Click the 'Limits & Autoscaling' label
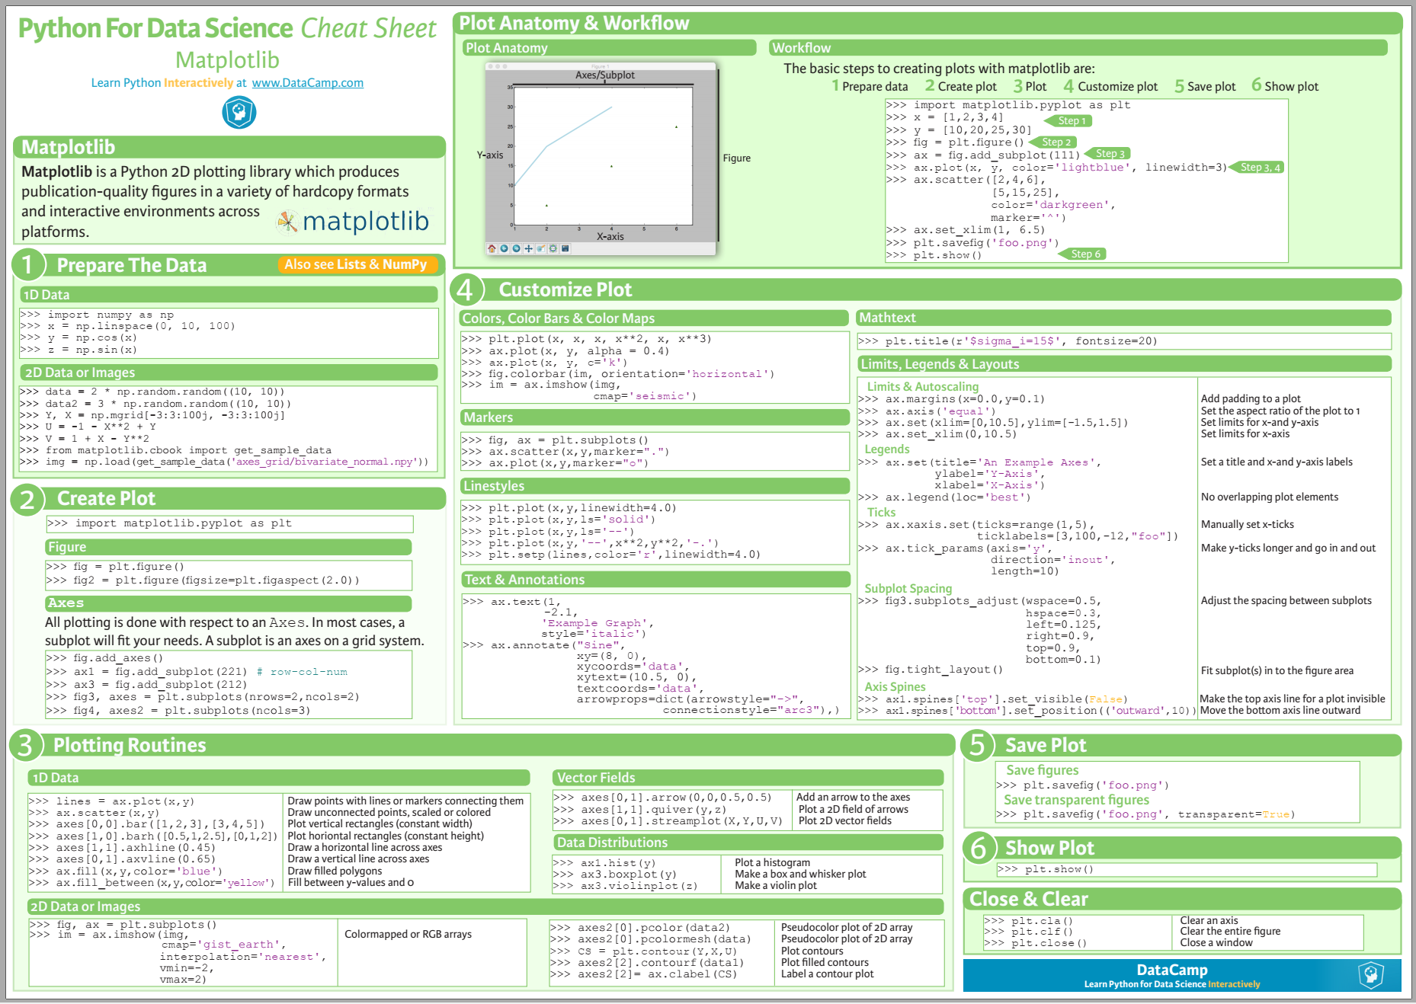1416x1004 pixels. pyautogui.click(x=922, y=387)
